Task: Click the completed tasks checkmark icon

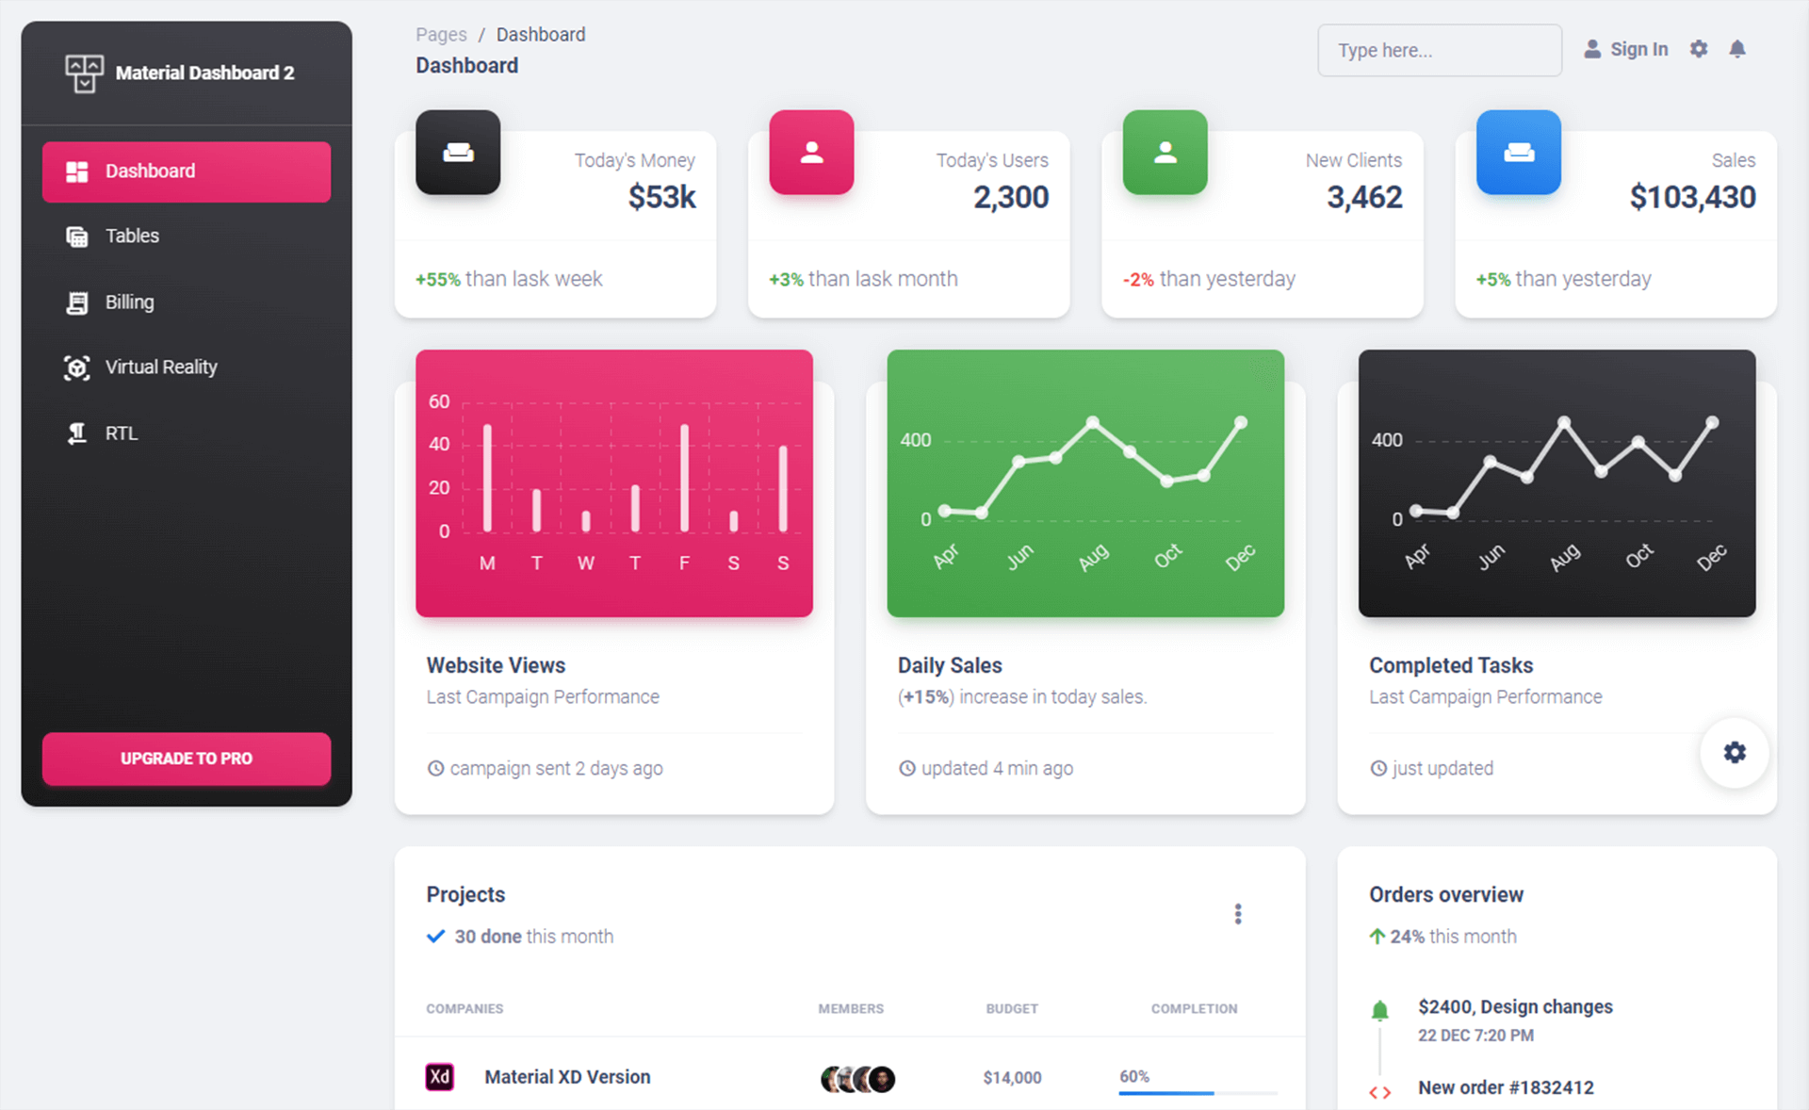Action: coord(434,937)
